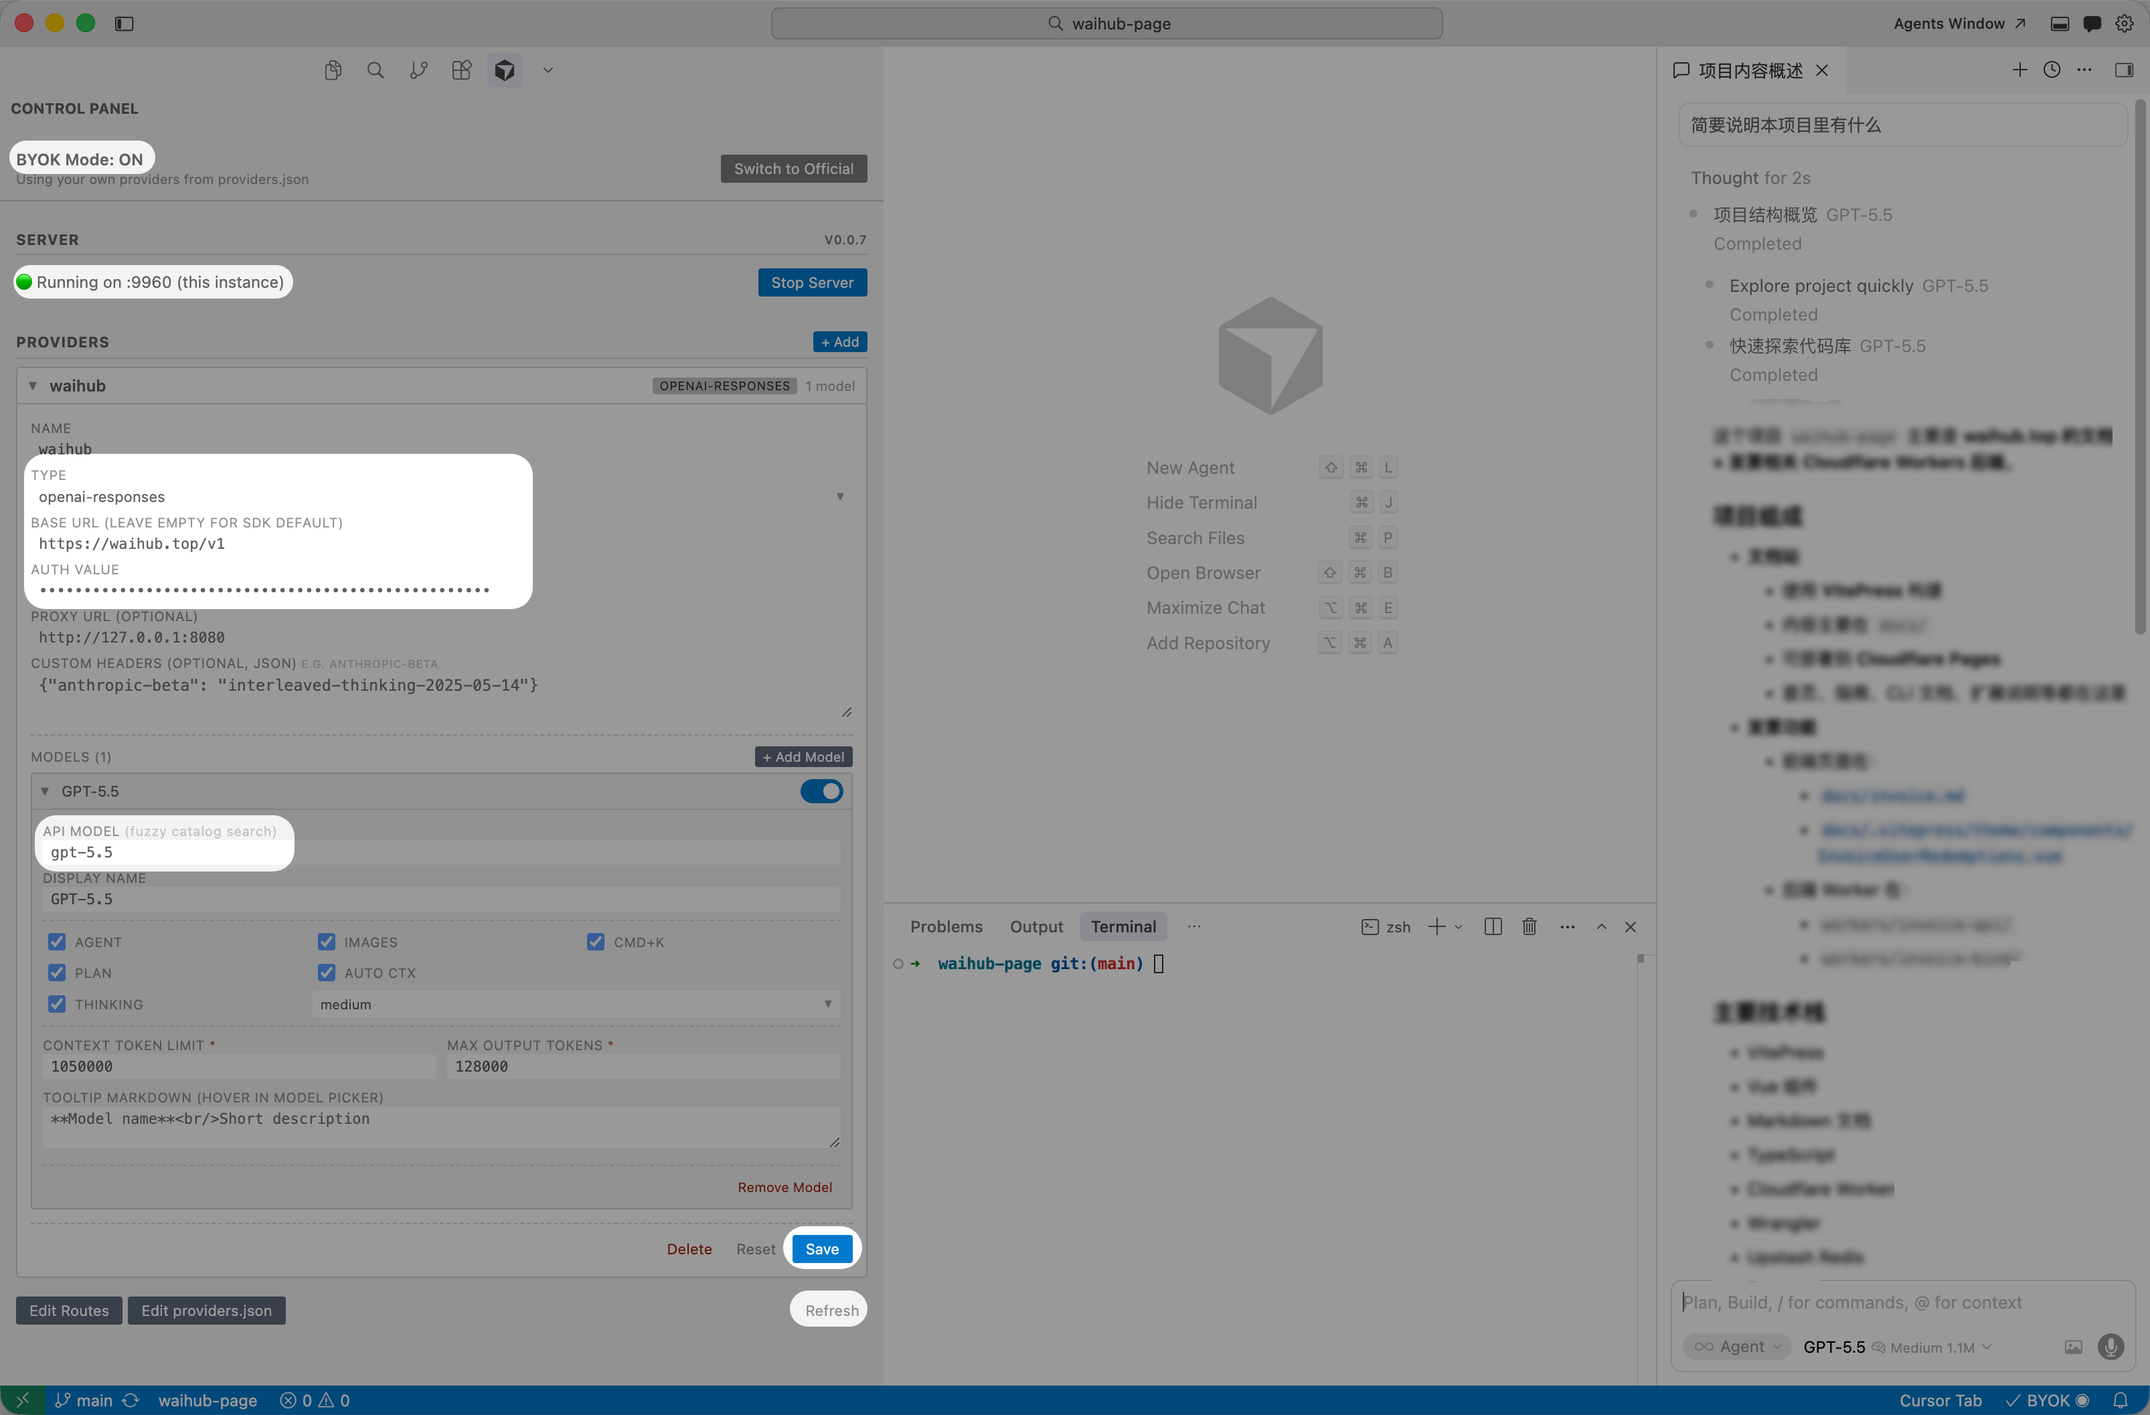Open new terminal profile dropdown chevron
This screenshot has width=2150, height=1415.
click(1458, 927)
